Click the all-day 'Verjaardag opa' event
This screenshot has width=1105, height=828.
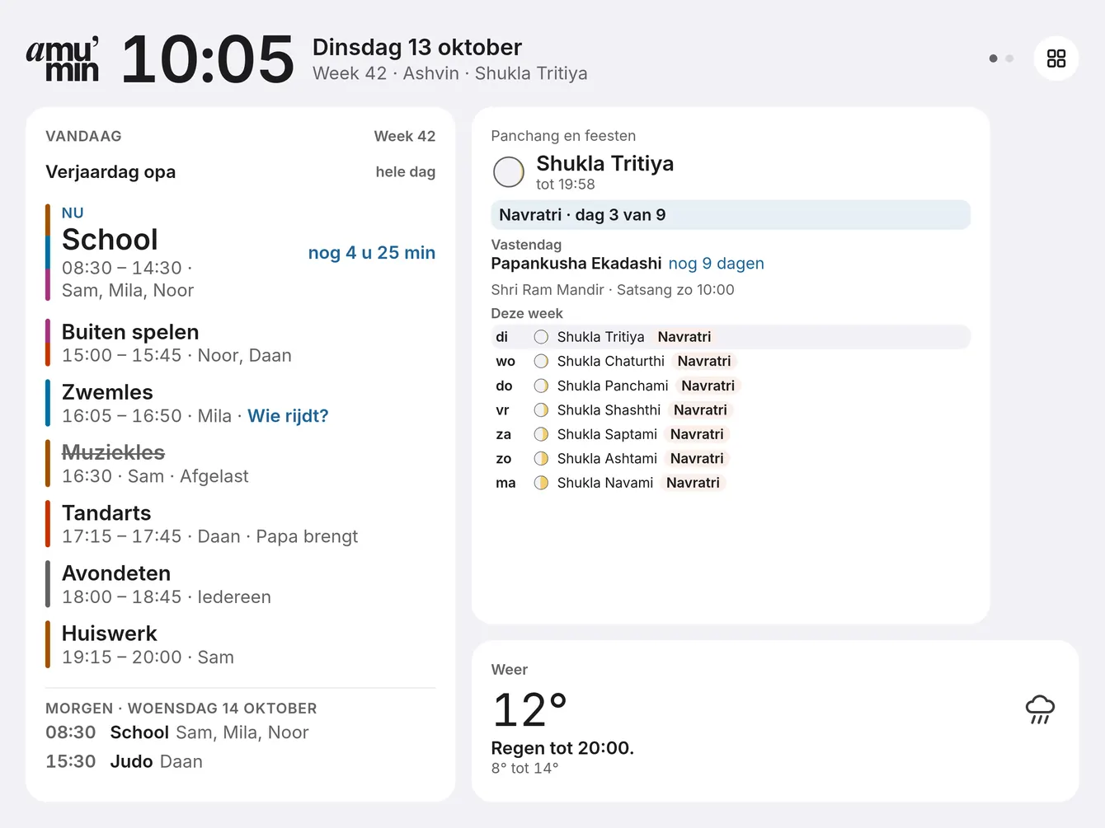point(240,172)
